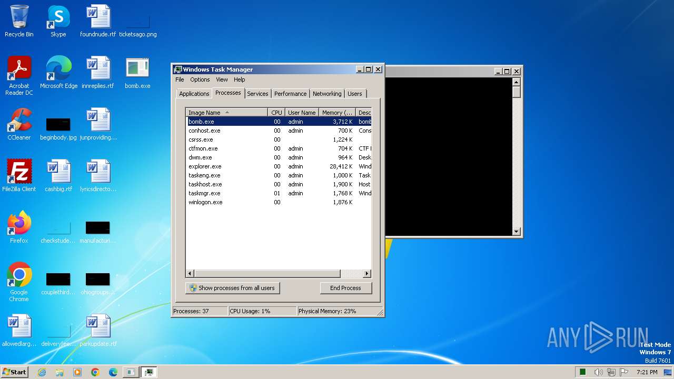Open the Task Manager File menu

(x=180, y=79)
